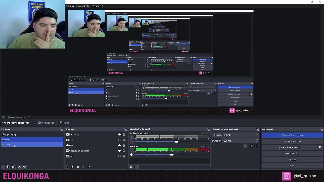Open preview scaling dropdown Ajustar a la ventana

point(19,117)
